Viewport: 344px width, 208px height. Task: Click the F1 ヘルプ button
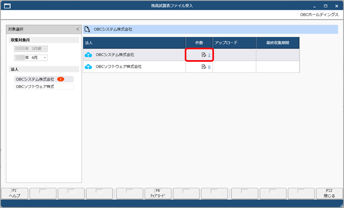point(15,193)
